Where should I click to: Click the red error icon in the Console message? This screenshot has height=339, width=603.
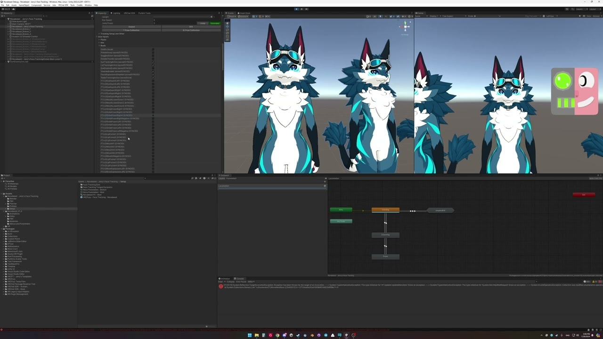(220, 286)
